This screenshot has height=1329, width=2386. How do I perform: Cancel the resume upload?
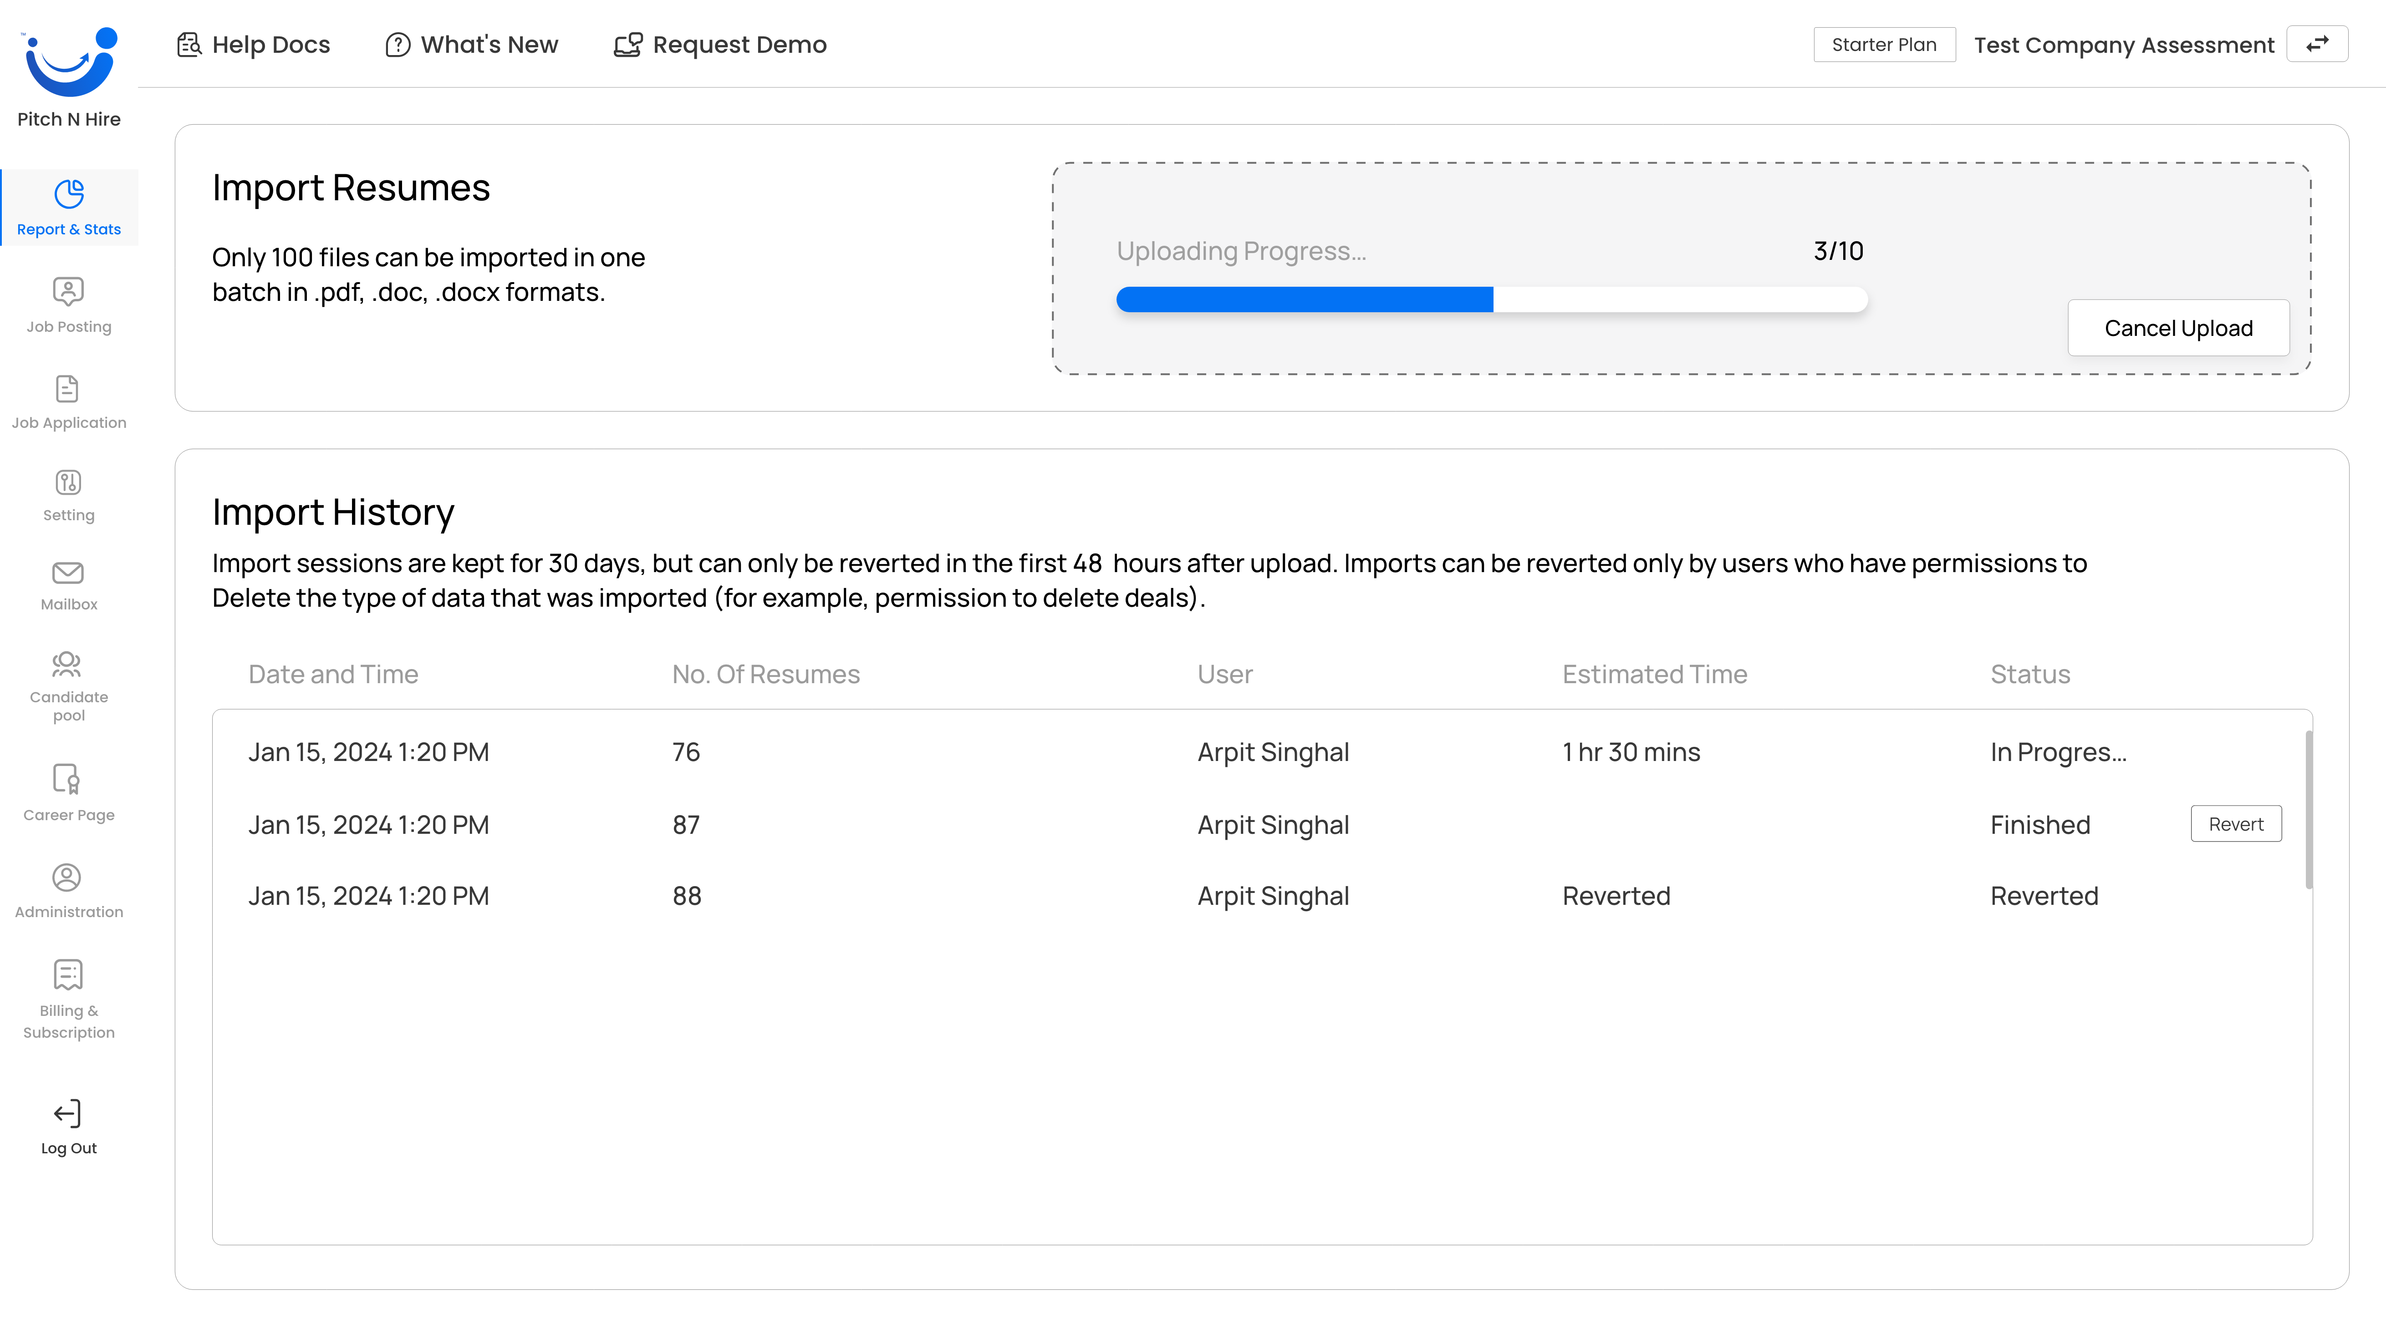(2178, 327)
